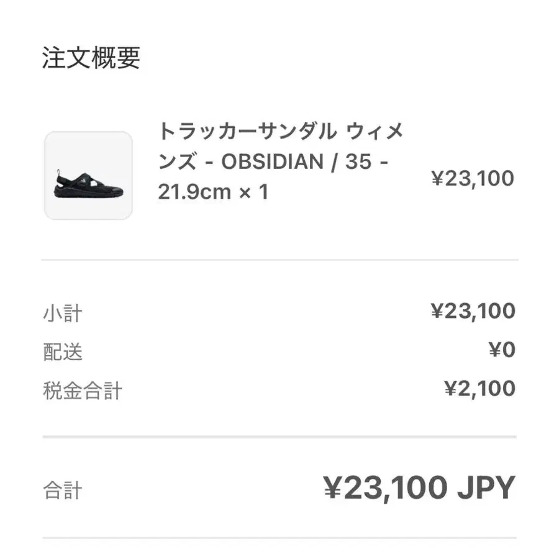The height and width of the screenshot is (559, 559).
Task: Click the subtotal amount ¥23,100
Action: coord(473,311)
